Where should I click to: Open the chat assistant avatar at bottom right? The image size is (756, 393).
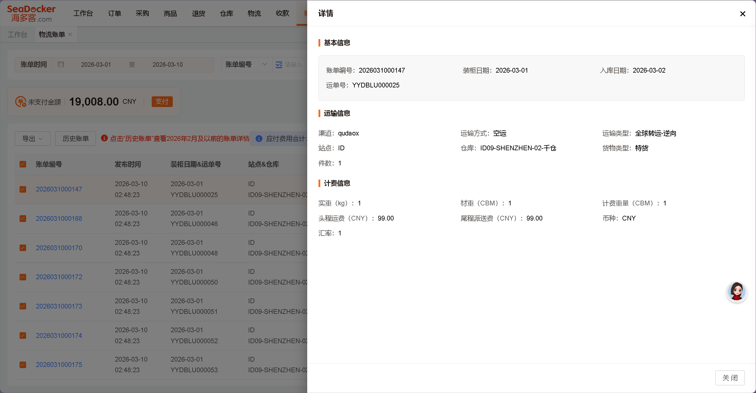[x=737, y=292]
